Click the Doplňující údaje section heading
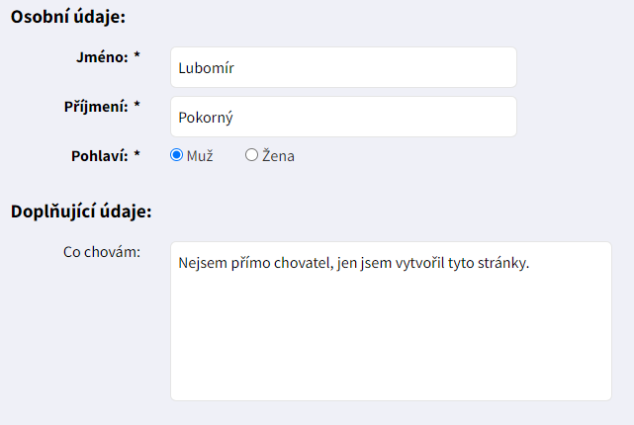The image size is (634, 425). click(x=80, y=211)
